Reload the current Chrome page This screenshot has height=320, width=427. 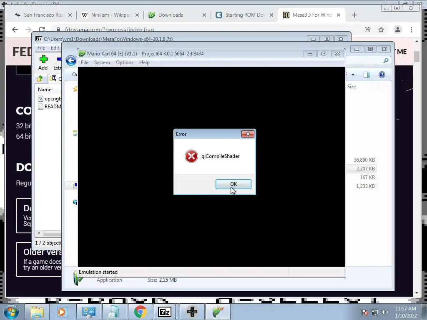point(42,30)
